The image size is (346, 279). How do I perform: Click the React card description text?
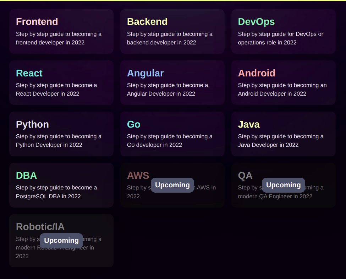coord(56,89)
